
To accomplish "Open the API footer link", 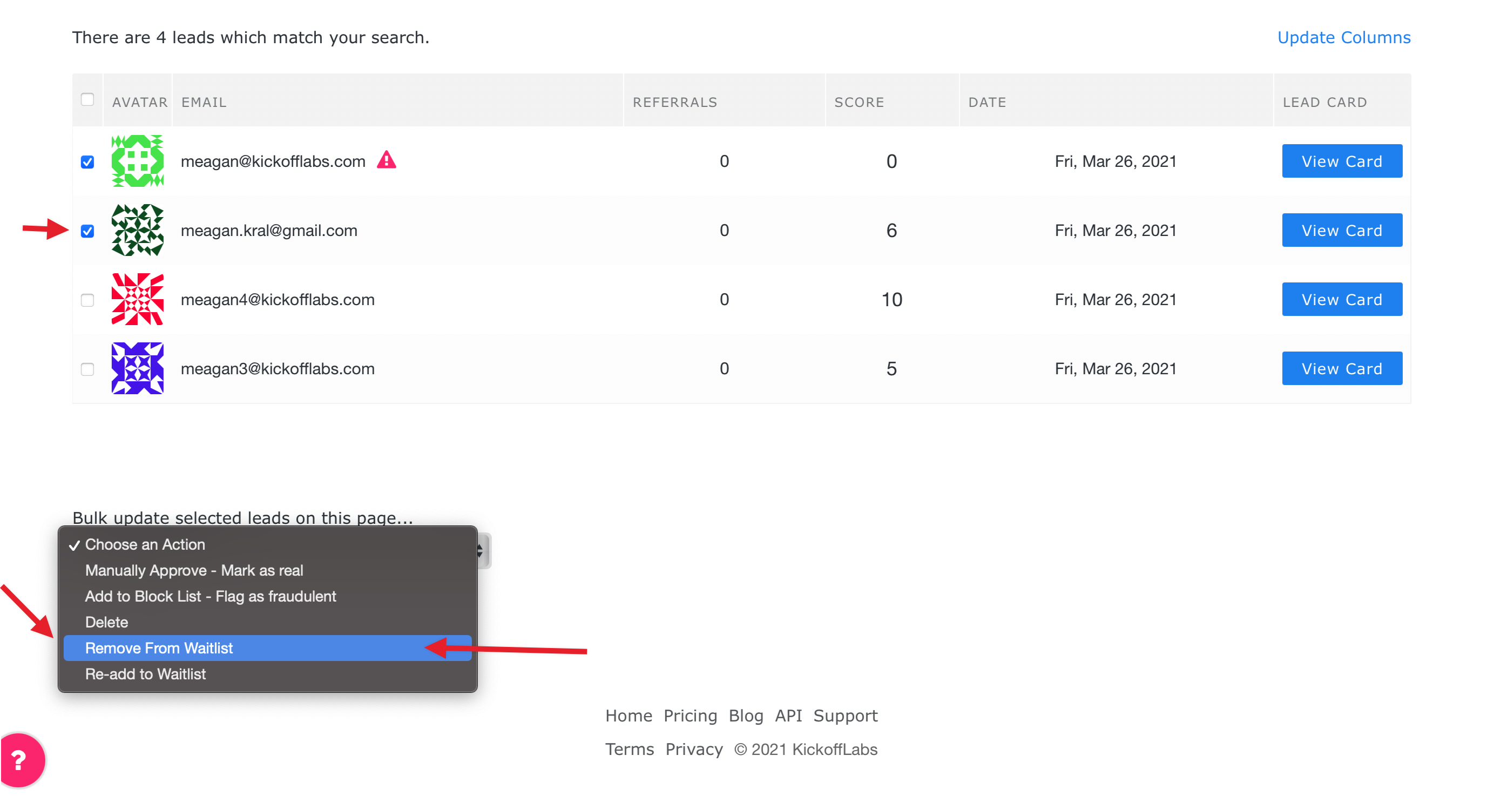I will [788, 716].
